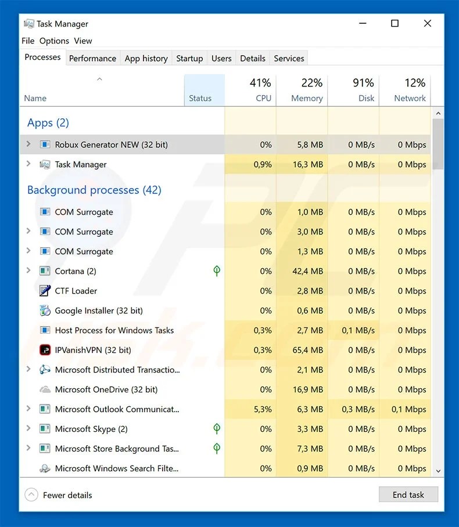Click the Cortana process icon
This screenshot has width=459, height=527.
tap(45, 271)
